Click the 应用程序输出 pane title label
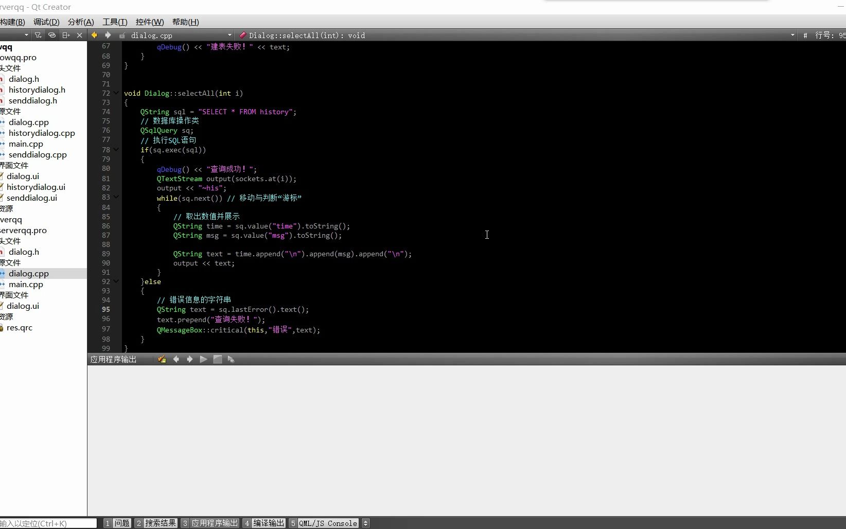This screenshot has width=846, height=529. (113, 359)
